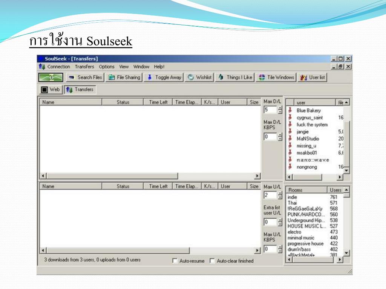Screen dimensions: 386x289
Task: Enable the Auto-clear finished checkbox
Action: point(212,261)
